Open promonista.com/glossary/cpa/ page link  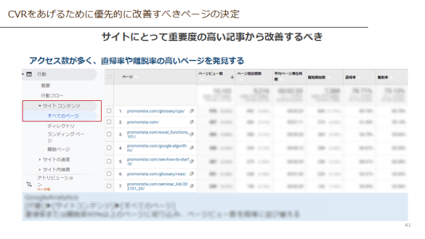[x=156, y=111]
